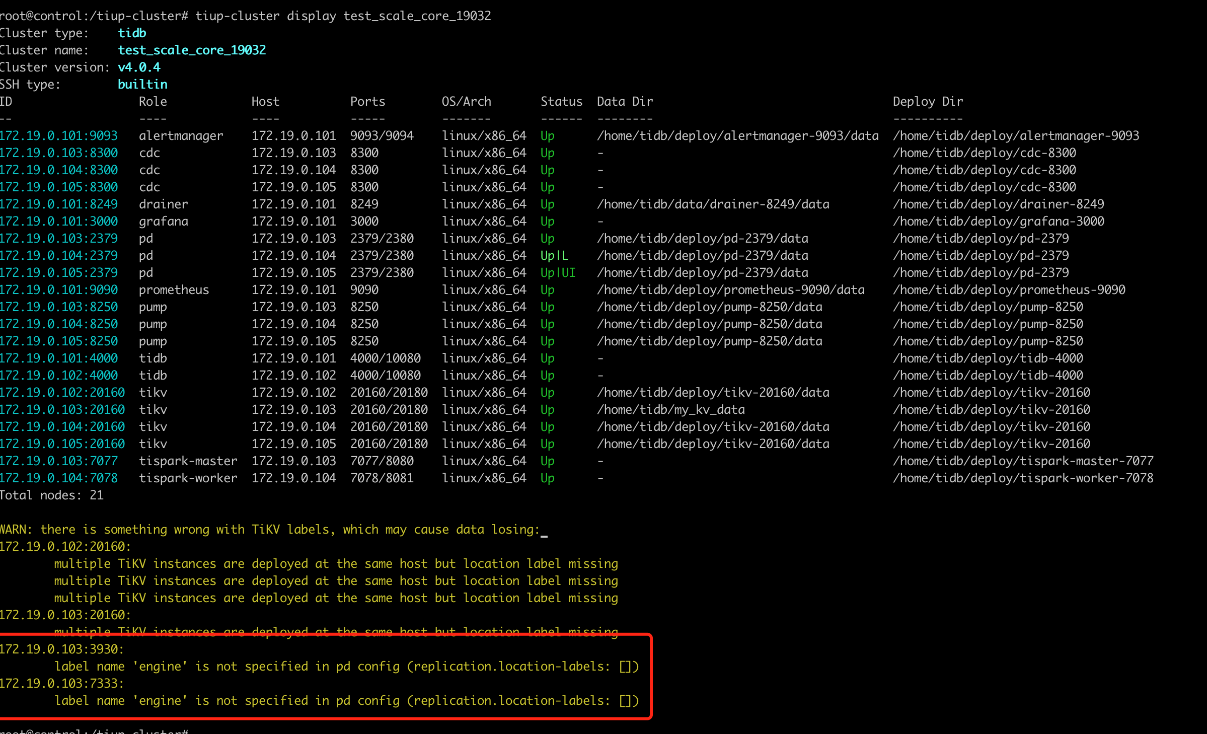
Task: Click the Up|UI status value
Action: tap(558, 272)
